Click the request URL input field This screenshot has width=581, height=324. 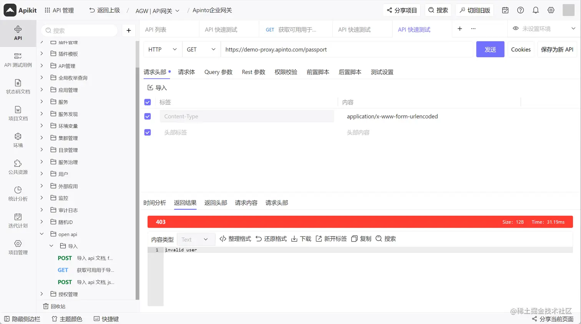coord(347,50)
